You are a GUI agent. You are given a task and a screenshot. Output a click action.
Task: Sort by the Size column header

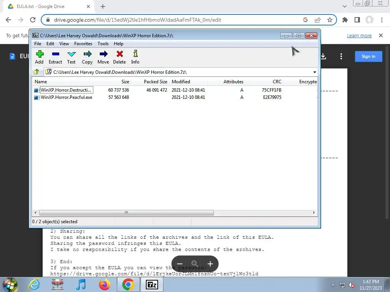[112, 82]
